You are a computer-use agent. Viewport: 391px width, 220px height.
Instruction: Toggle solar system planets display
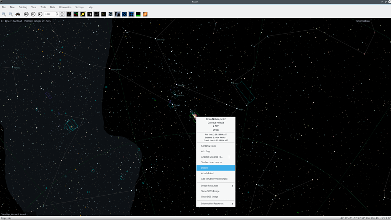coord(83,14)
